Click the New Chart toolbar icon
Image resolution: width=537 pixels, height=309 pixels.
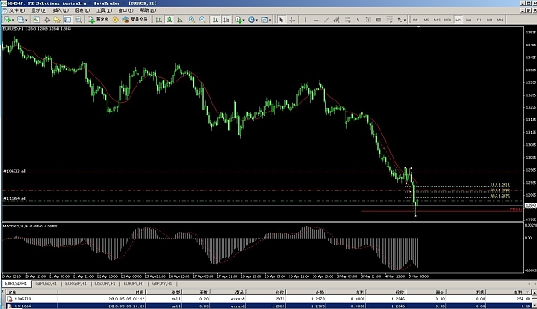(x=8, y=20)
